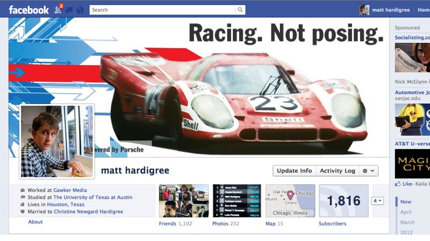Click the Lives in home icon

coord(23,205)
